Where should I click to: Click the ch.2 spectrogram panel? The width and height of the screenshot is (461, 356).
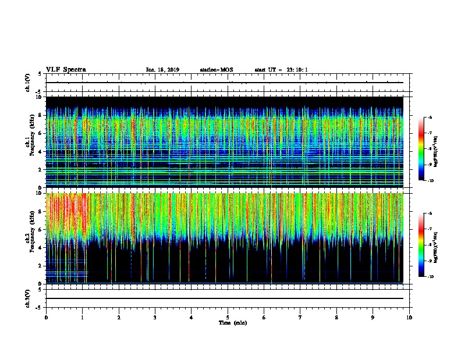pyautogui.click(x=225, y=238)
